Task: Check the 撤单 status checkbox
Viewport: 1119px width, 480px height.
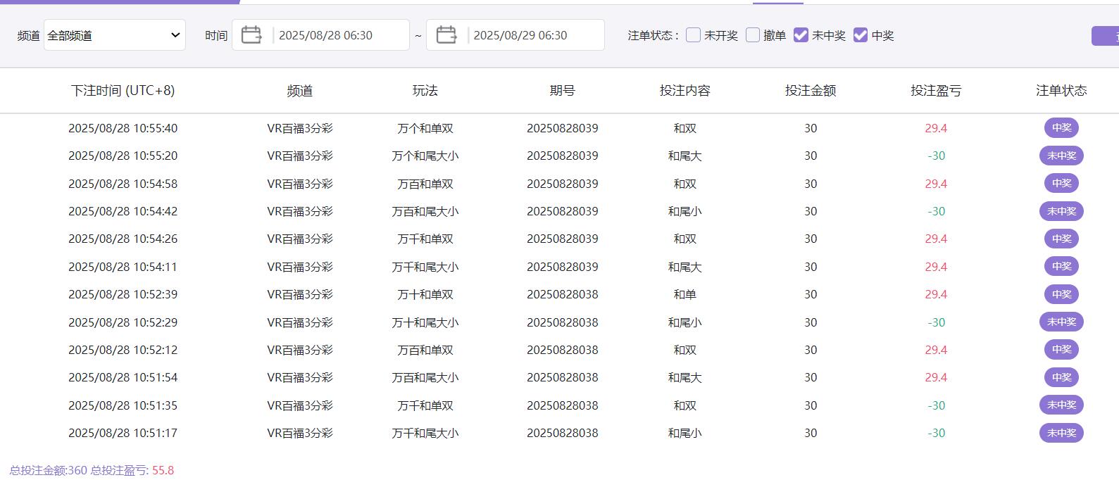Action: click(x=753, y=35)
